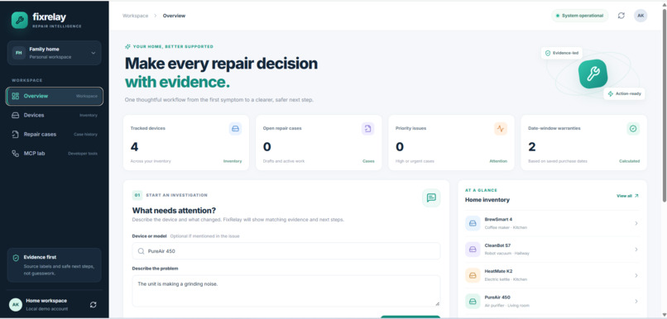The image size is (667, 319).
Task: Click the Device or model search field
Action: (286, 251)
